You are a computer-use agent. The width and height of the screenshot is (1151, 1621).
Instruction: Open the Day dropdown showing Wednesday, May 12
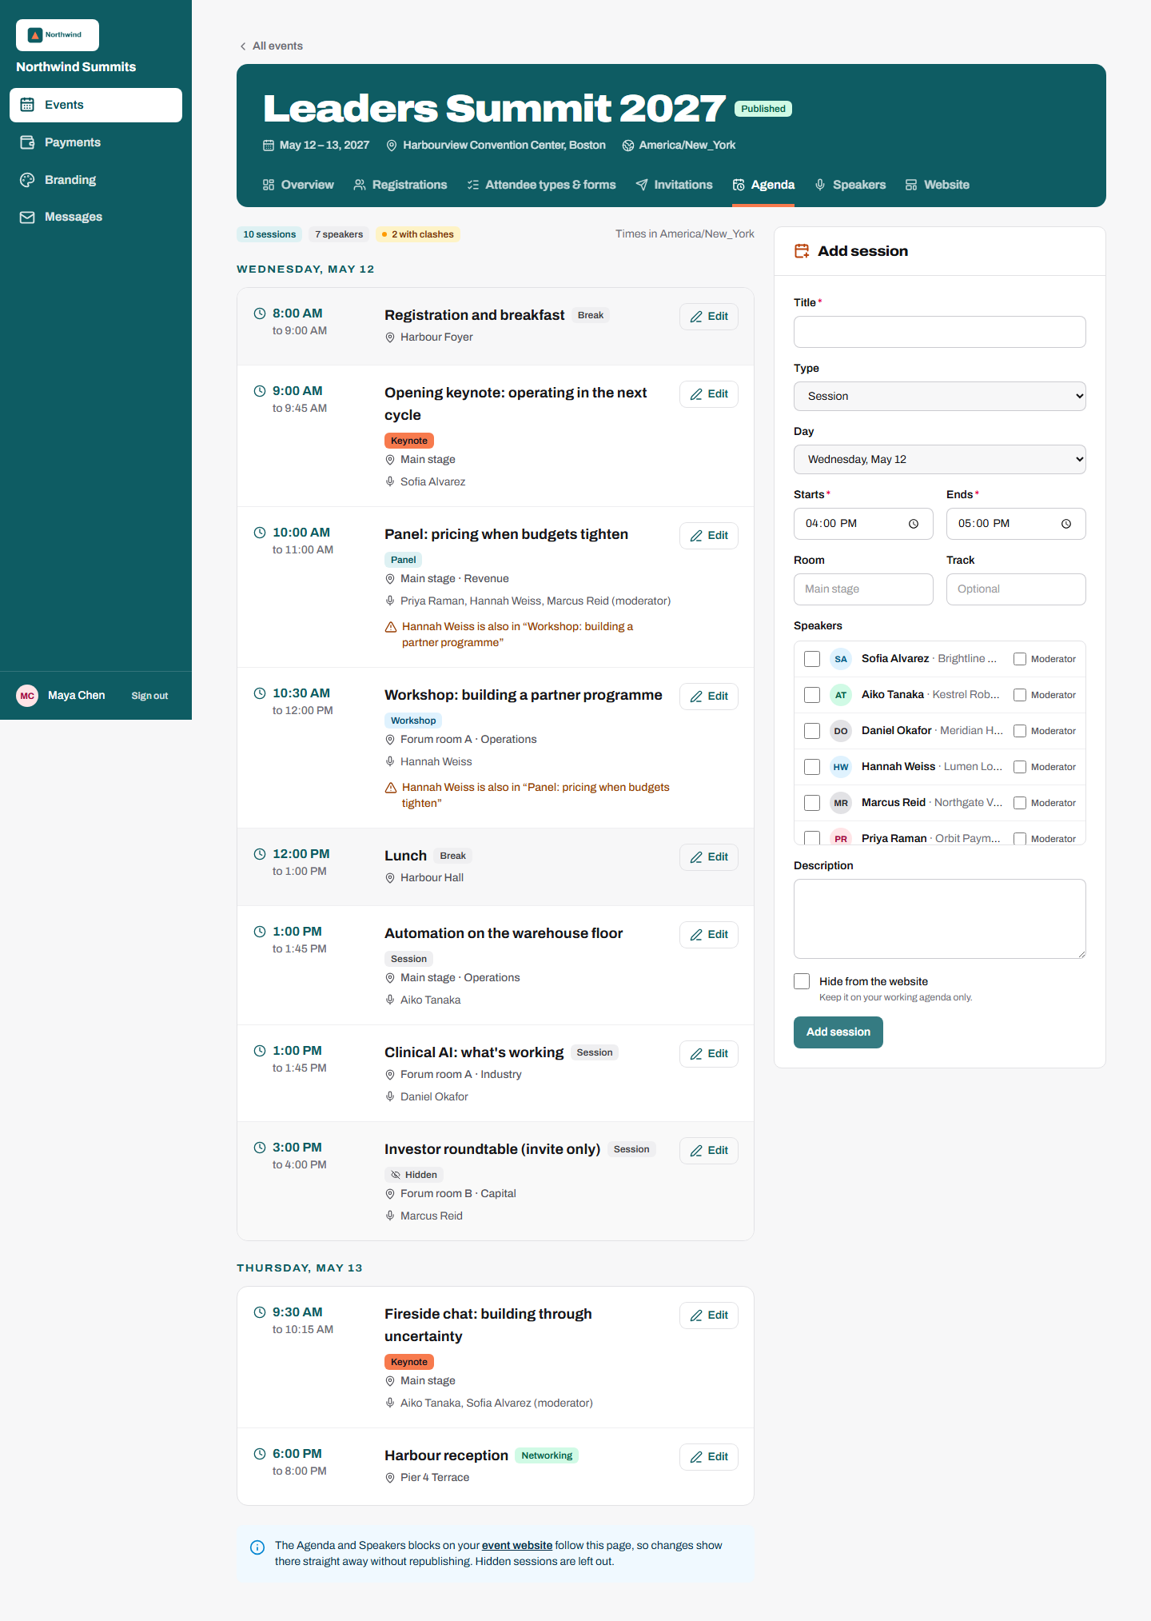click(x=940, y=459)
